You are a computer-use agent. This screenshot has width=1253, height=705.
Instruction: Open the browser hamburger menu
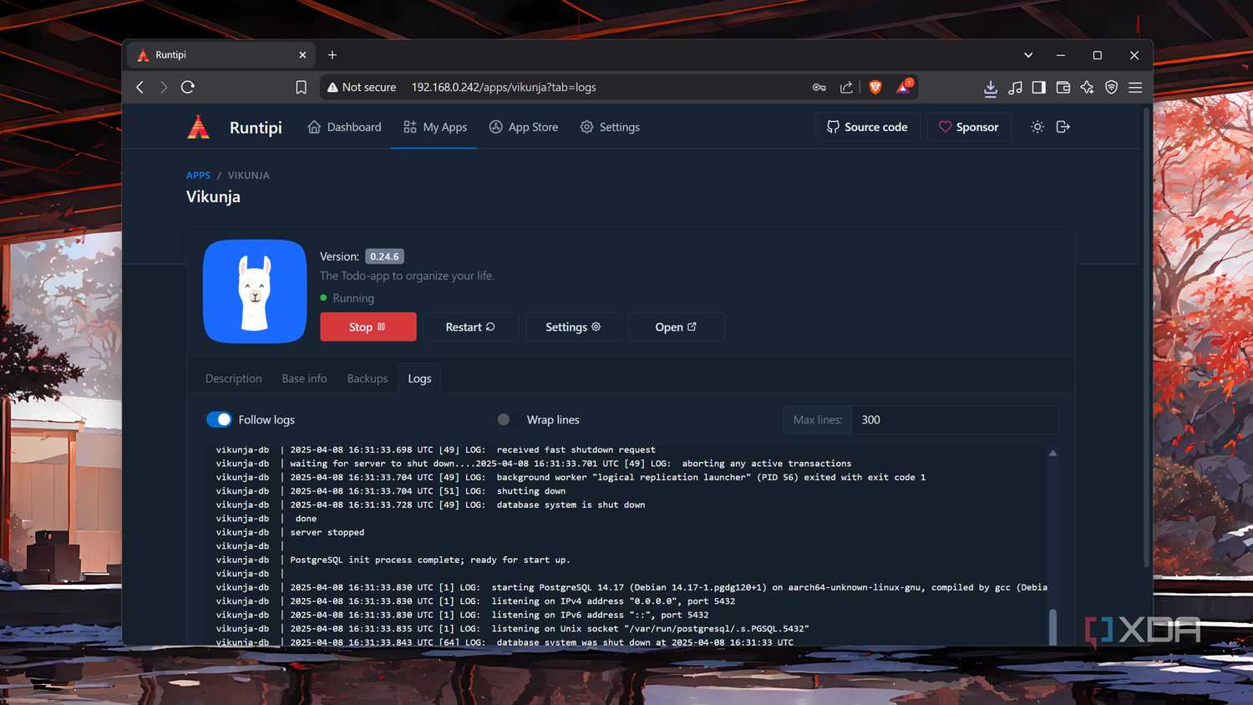(1135, 87)
